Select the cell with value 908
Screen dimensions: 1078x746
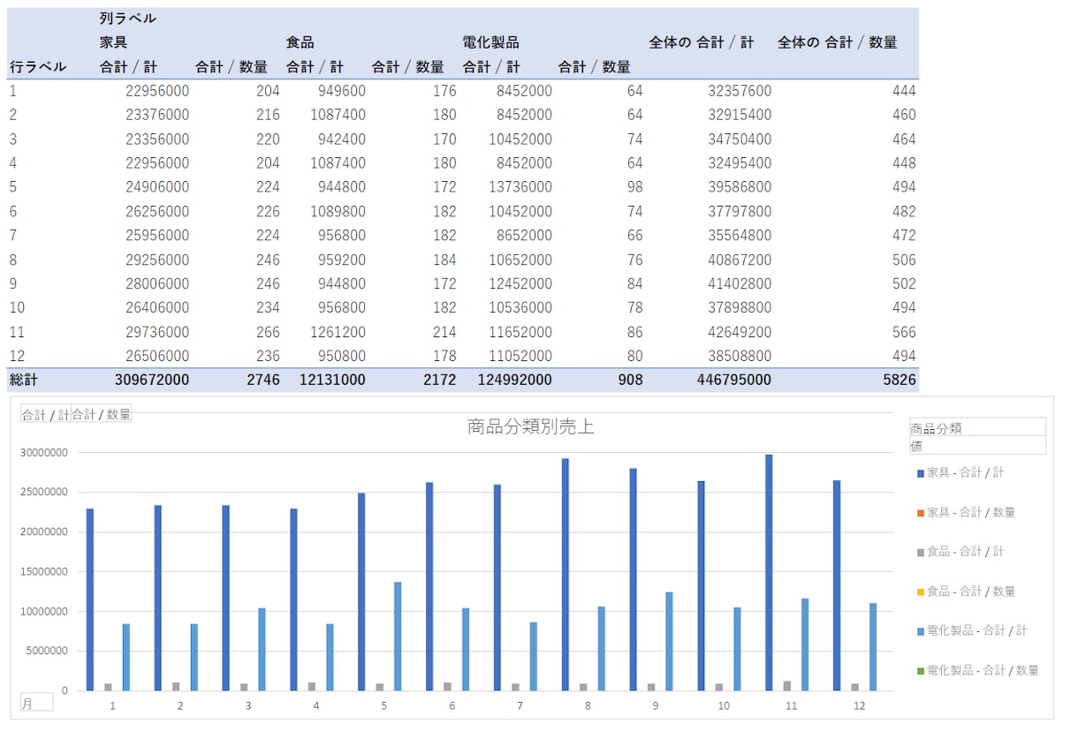[630, 380]
